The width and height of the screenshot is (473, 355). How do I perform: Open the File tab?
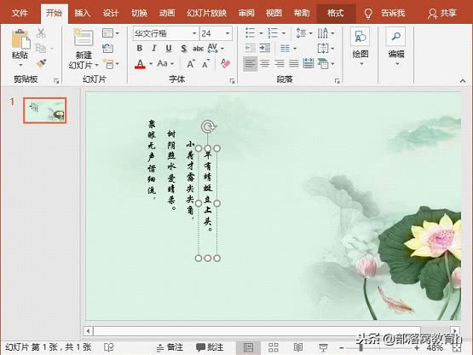(x=20, y=13)
